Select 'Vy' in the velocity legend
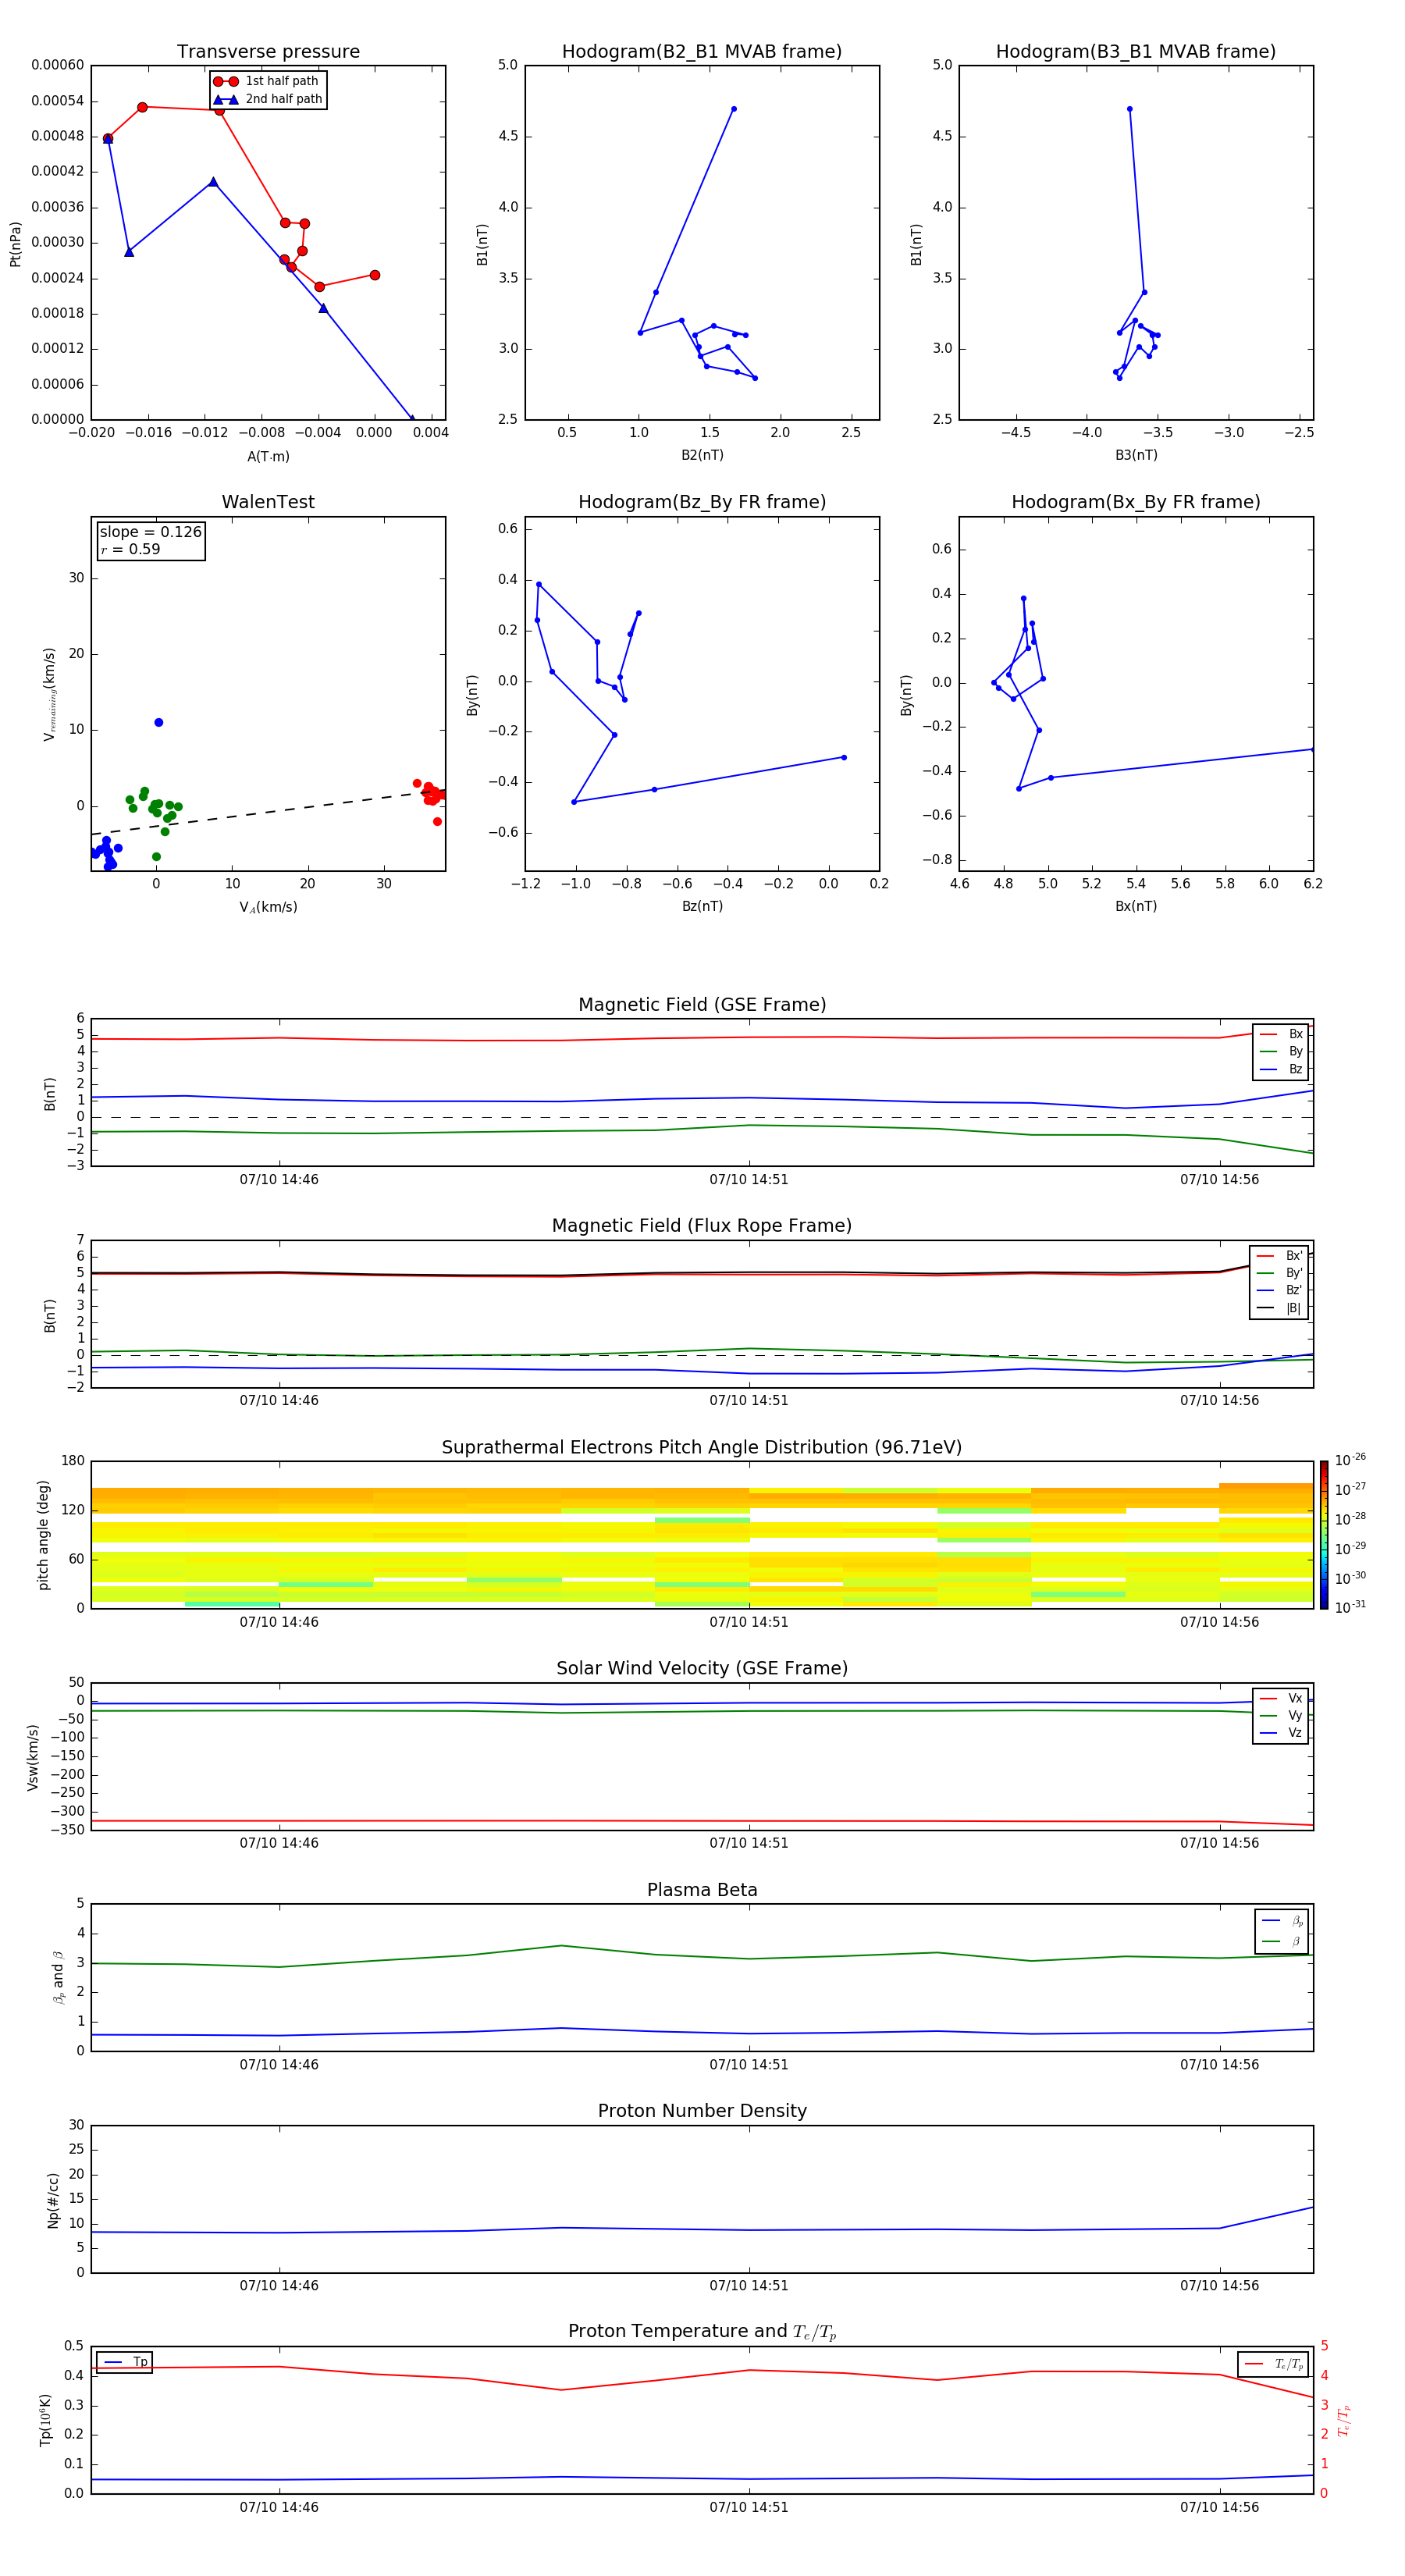The height and width of the screenshot is (2576, 1405). [x=1281, y=1716]
